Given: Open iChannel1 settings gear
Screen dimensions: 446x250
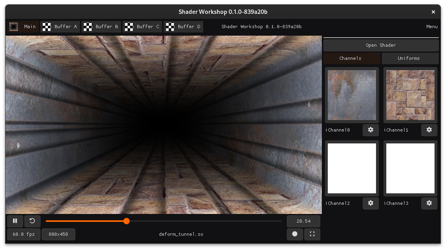Looking at the screenshot, I should click(429, 130).
